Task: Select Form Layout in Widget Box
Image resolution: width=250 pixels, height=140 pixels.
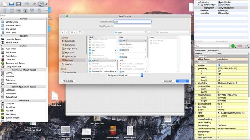Action: [11, 33]
